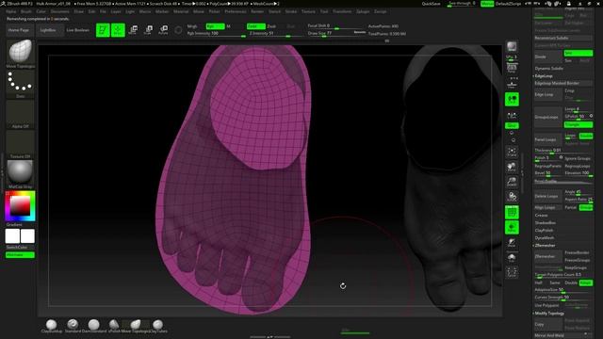
Task: Select the Edit mode button
Action: tap(103, 30)
